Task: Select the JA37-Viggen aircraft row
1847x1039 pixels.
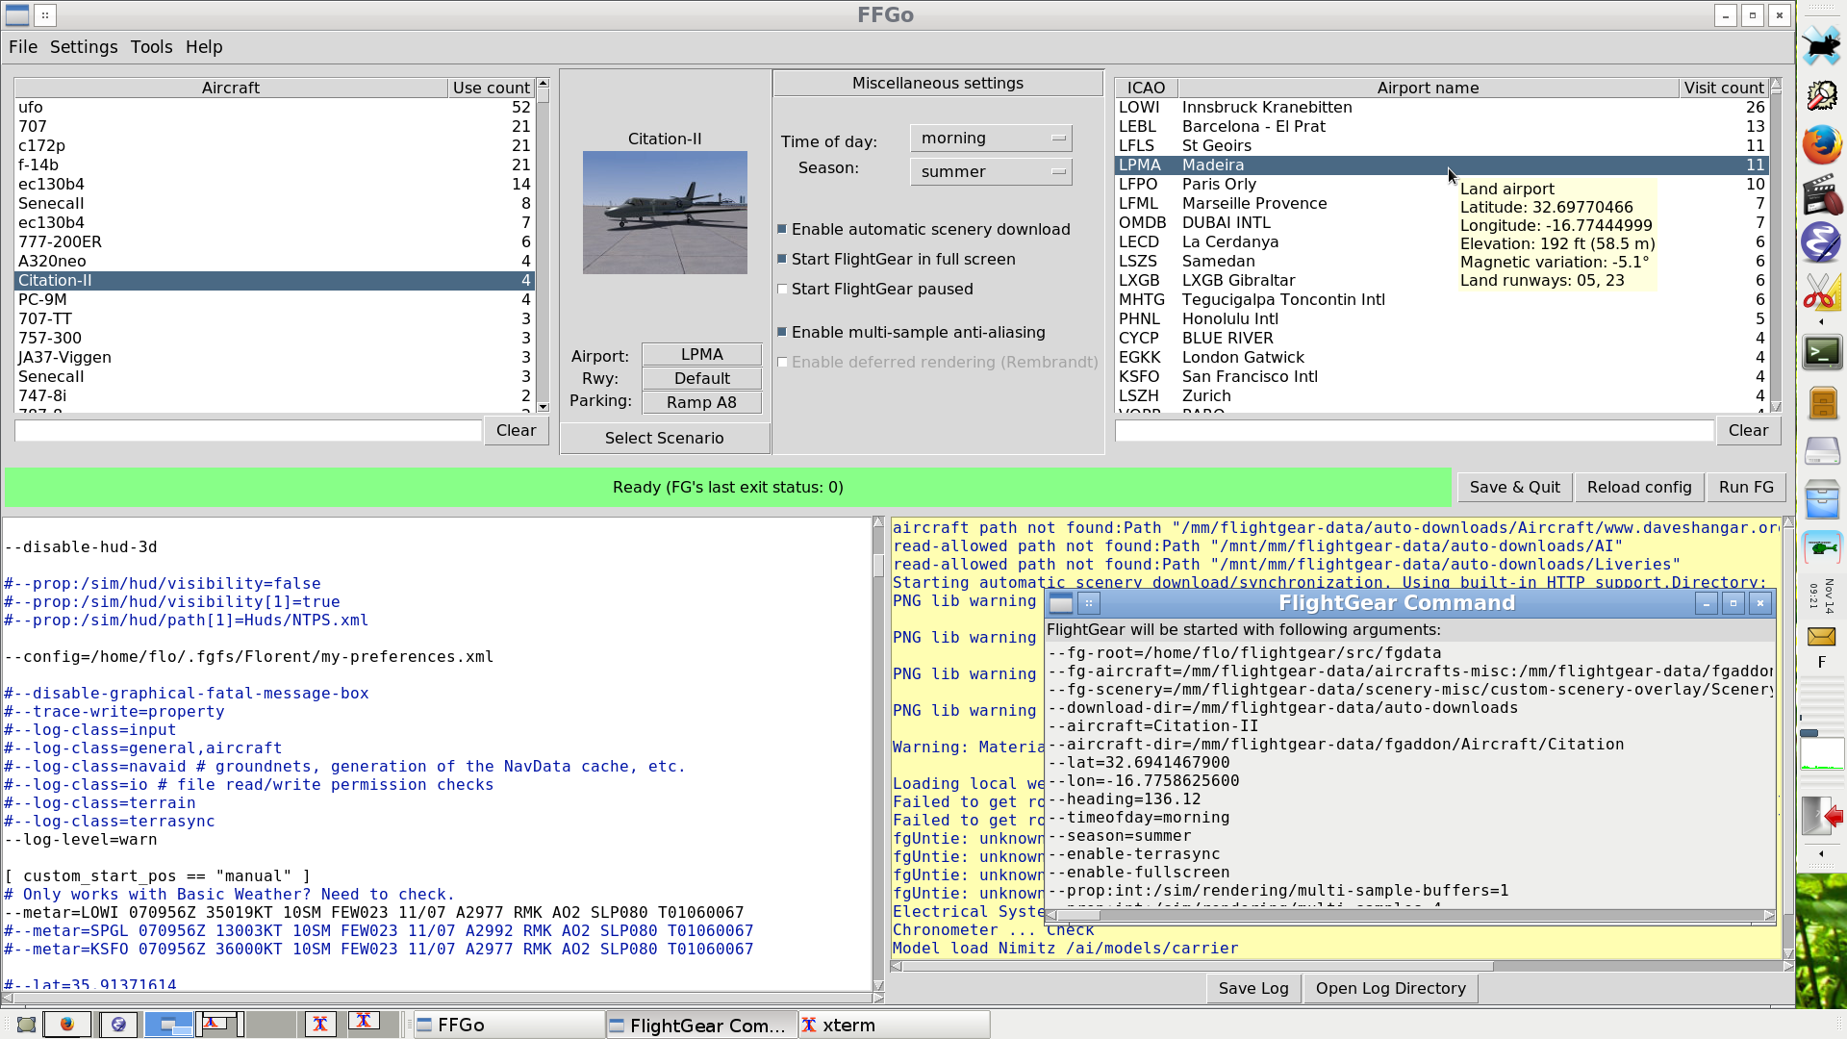Action: coord(275,357)
